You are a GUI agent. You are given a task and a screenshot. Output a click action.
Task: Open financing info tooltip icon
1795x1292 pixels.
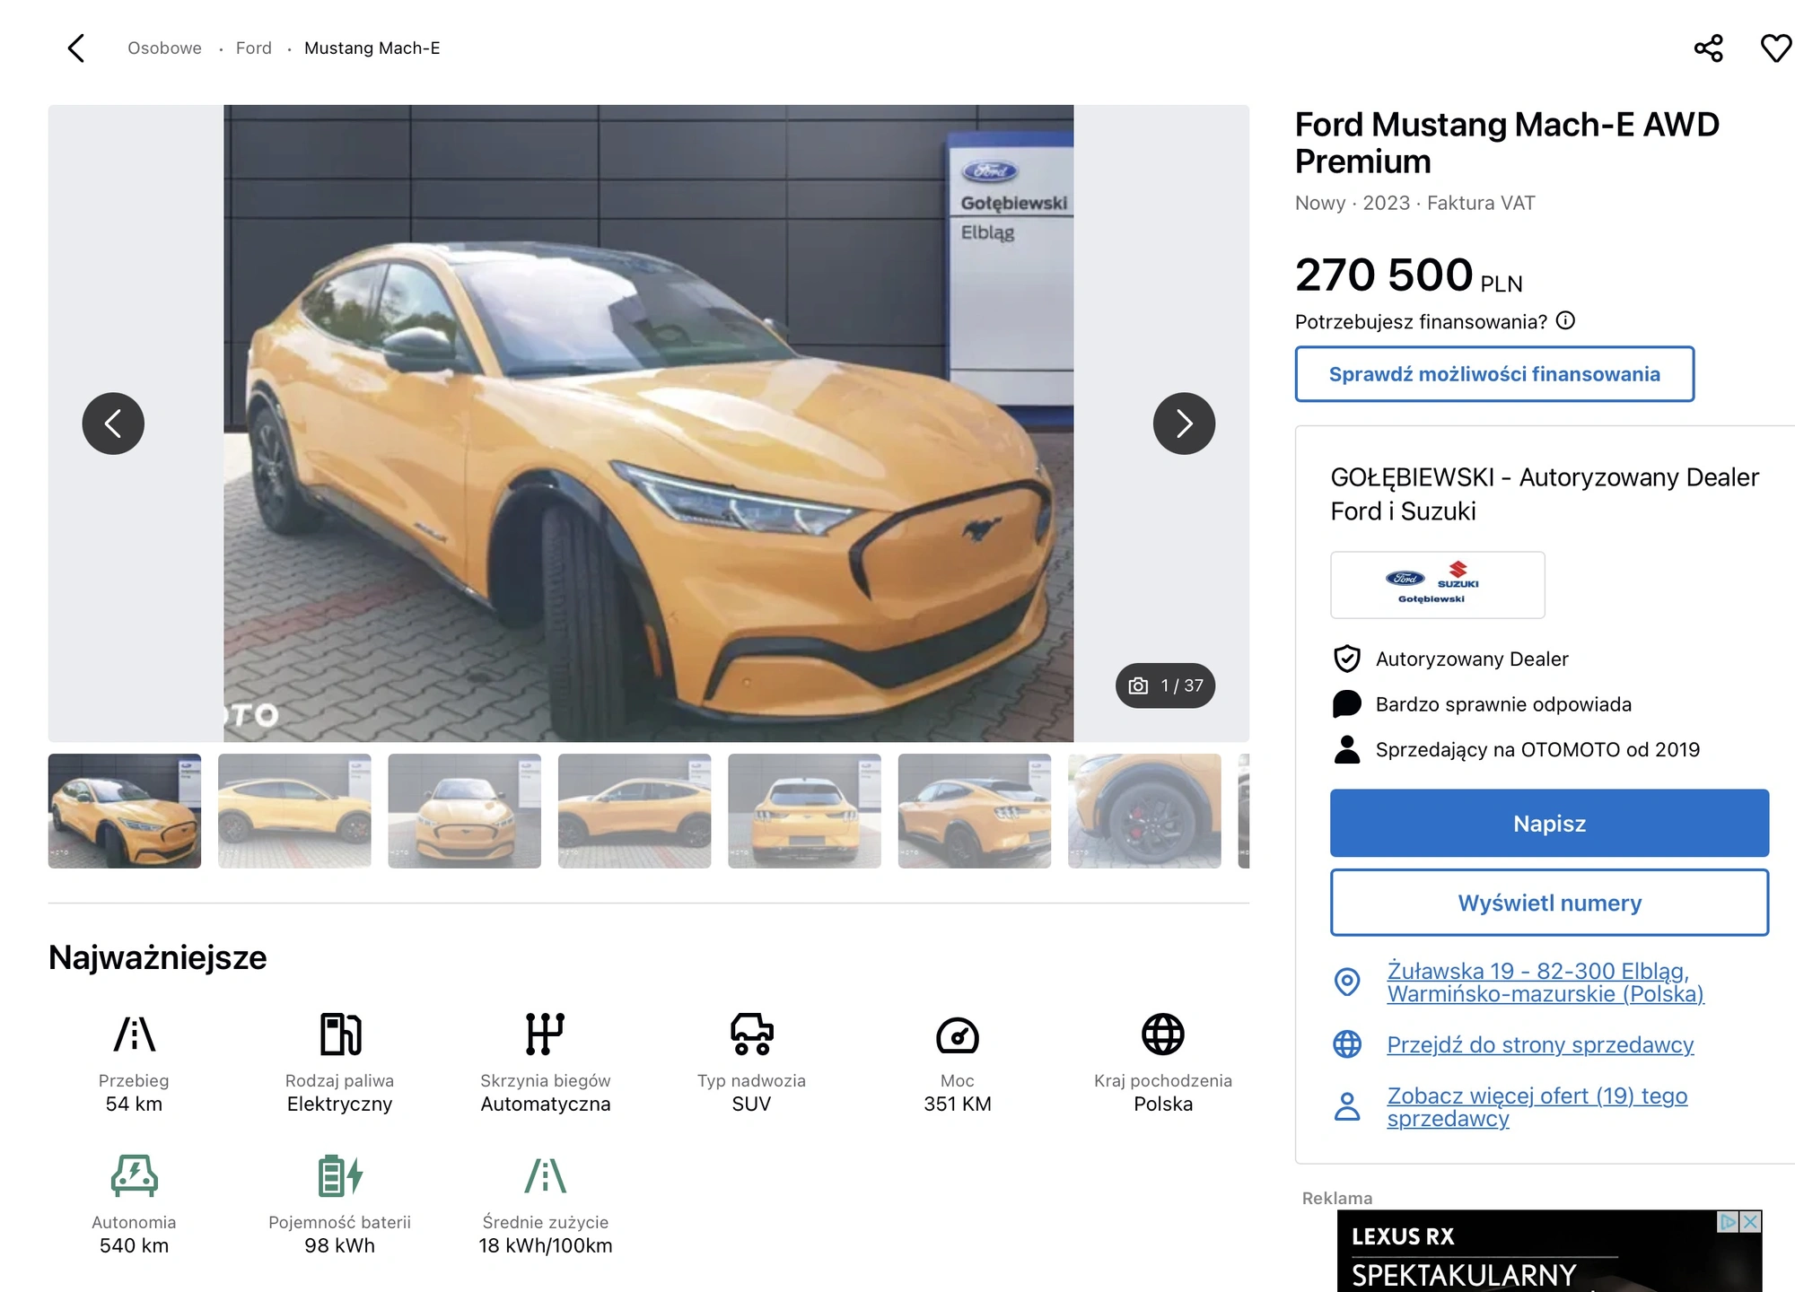1565,320
